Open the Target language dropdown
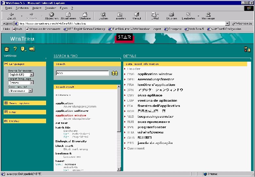The image size is (255, 177). 32,83
